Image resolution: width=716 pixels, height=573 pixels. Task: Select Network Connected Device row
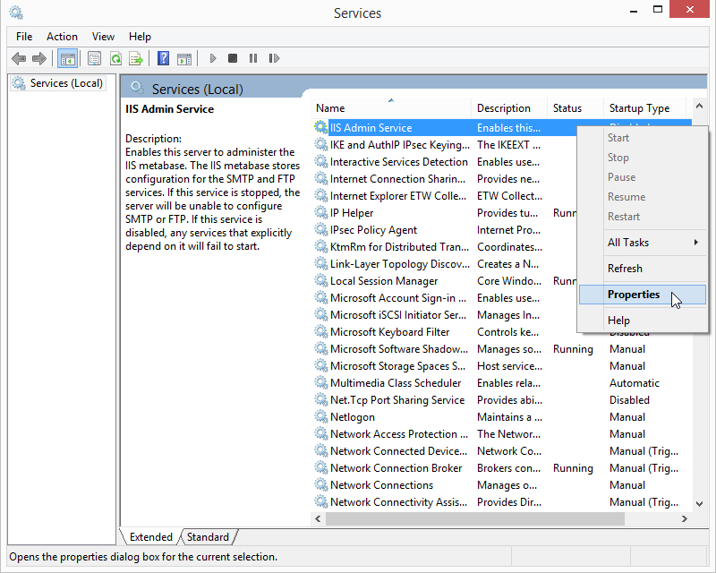pyautogui.click(x=502, y=451)
